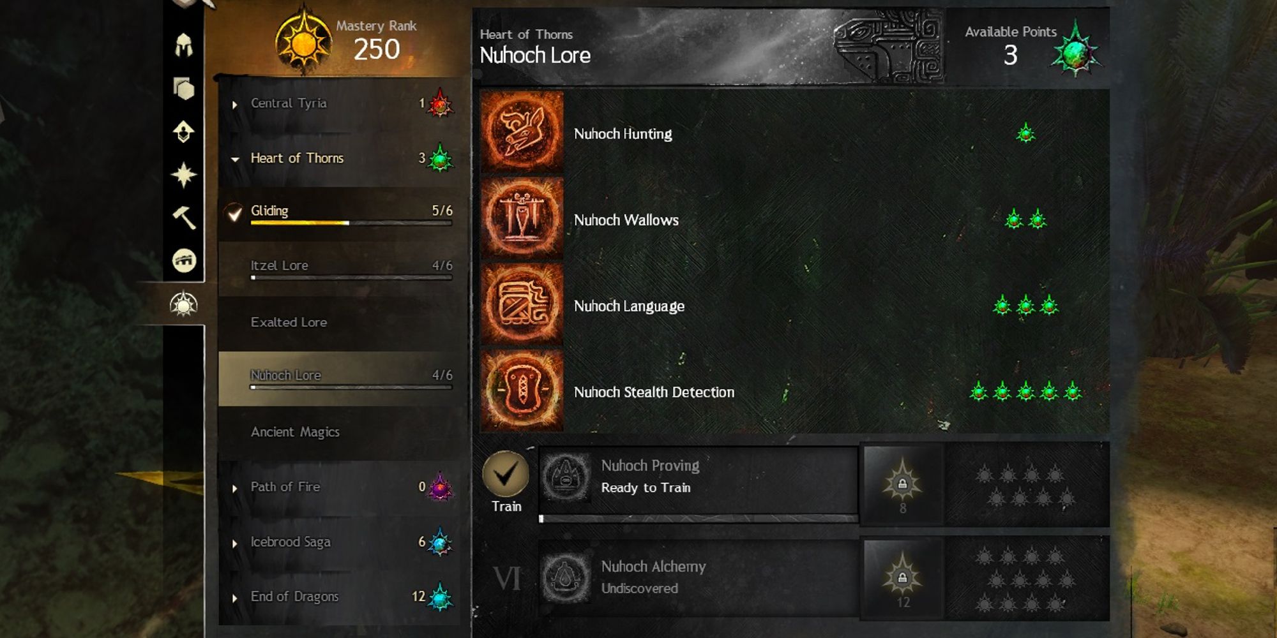Screen dimensions: 1277x638
Task: Click the Nuhoch Wallows mastery icon
Action: click(522, 219)
